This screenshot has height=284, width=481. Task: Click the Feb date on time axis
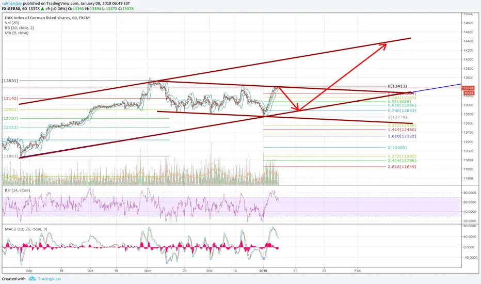click(x=357, y=271)
